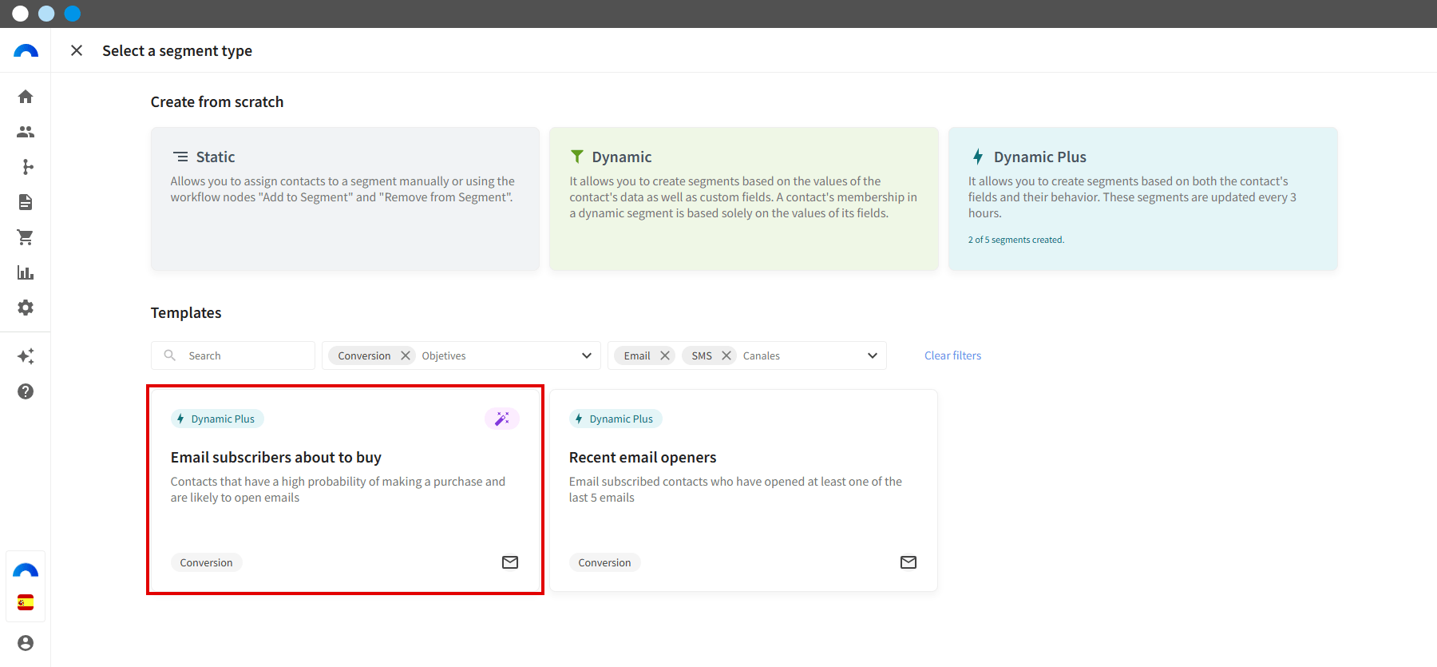The height and width of the screenshot is (667, 1437).
Task: Close the segment type selector
Action: pos(77,50)
